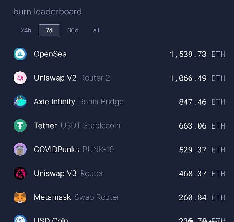Viewport: 234px width, 222px height.
Task: Switch leaderboard to 30d timeframe
Action: coord(73,30)
